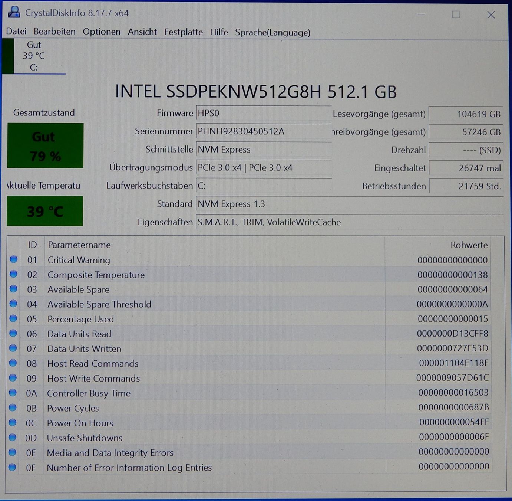Click raw value 0000000000000A
The width and height of the screenshot is (512, 501).
[452, 304]
